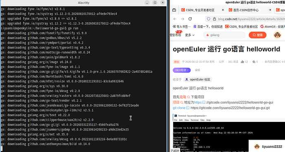Click the flame icon in the search box
The width and height of the screenshot is (285, 152).
[x=207, y=35]
